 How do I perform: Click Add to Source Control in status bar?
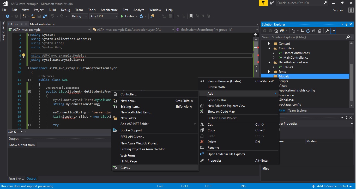[332, 186]
